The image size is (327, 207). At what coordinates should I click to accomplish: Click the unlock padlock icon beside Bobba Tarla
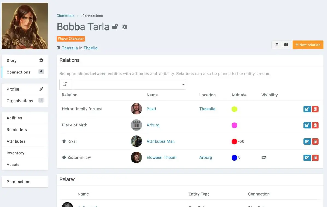click(x=115, y=27)
